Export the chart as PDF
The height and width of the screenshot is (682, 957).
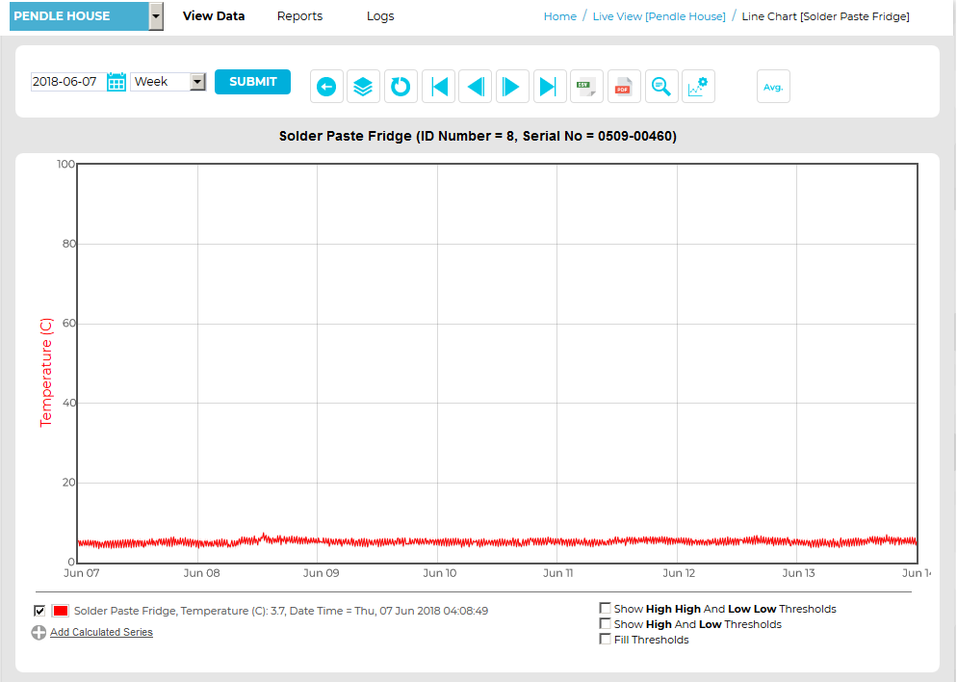(x=623, y=87)
